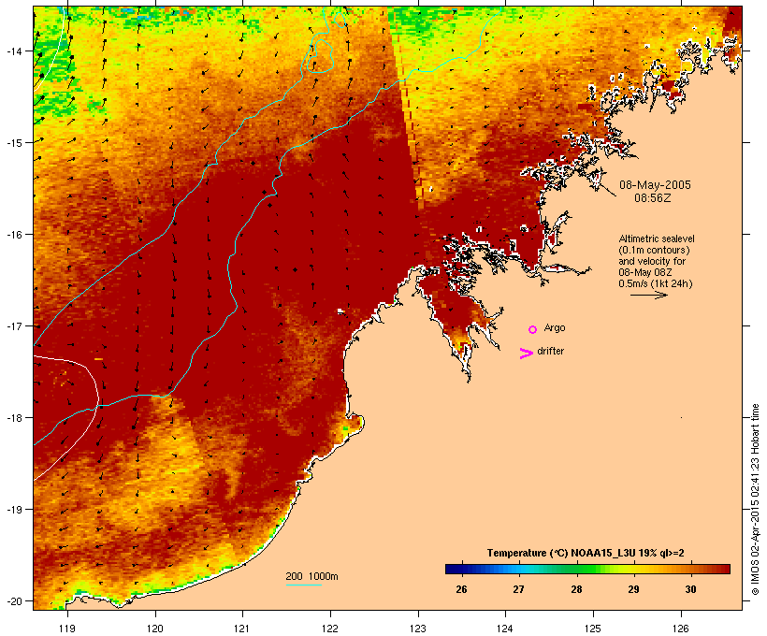Click the longitude axis label '120'
767x636 pixels.
click(155, 629)
